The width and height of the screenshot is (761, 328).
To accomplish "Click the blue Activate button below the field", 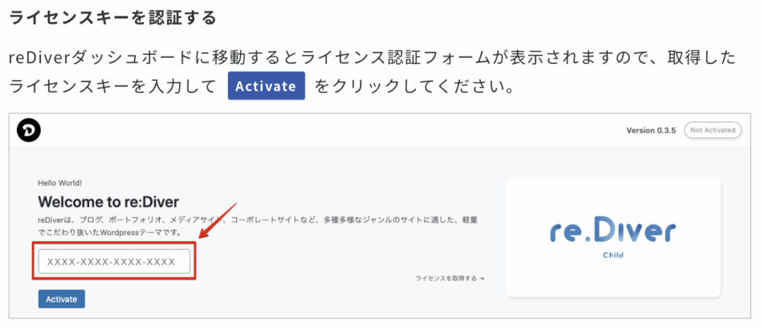I will [x=62, y=299].
